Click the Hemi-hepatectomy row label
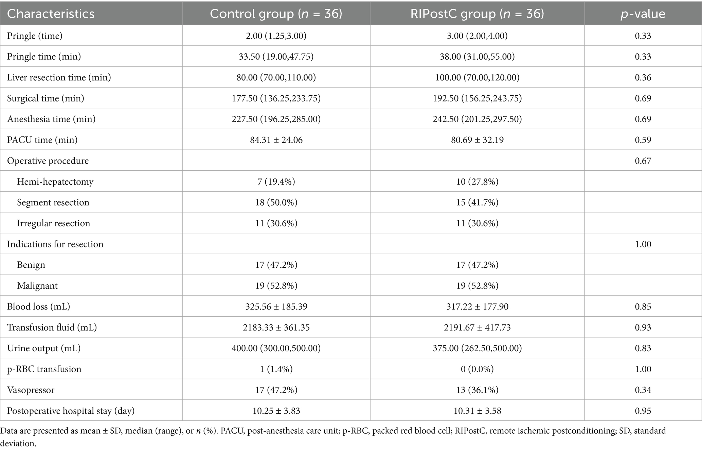The image size is (702, 451). 55,182
